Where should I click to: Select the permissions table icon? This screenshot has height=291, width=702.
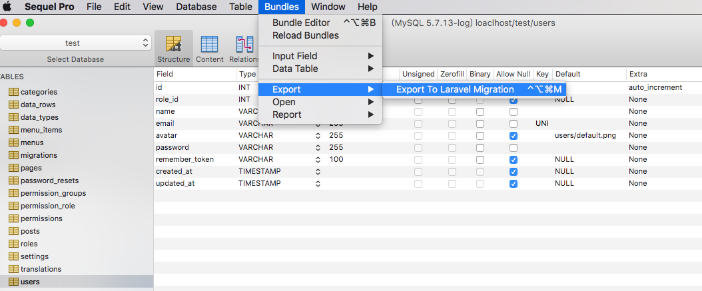coord(14,218)
